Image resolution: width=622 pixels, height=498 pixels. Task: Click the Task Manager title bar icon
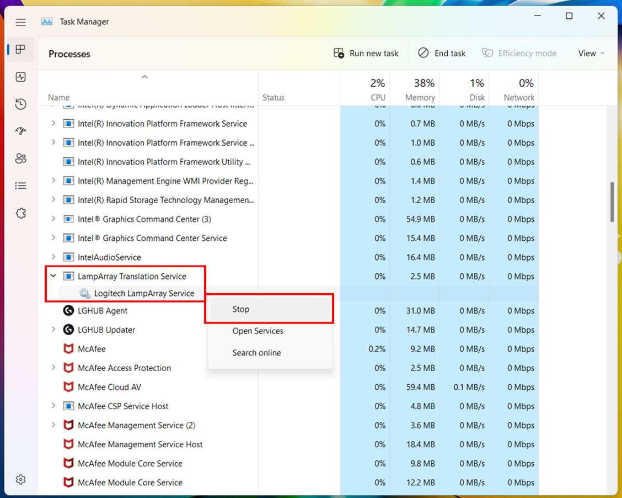point(47,22)
